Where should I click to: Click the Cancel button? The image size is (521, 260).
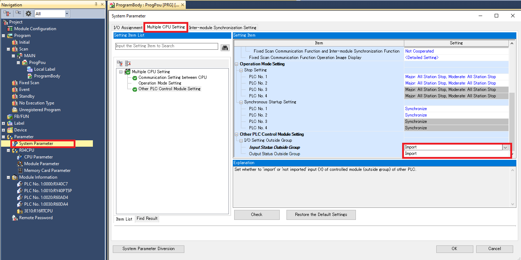point(495,249)
